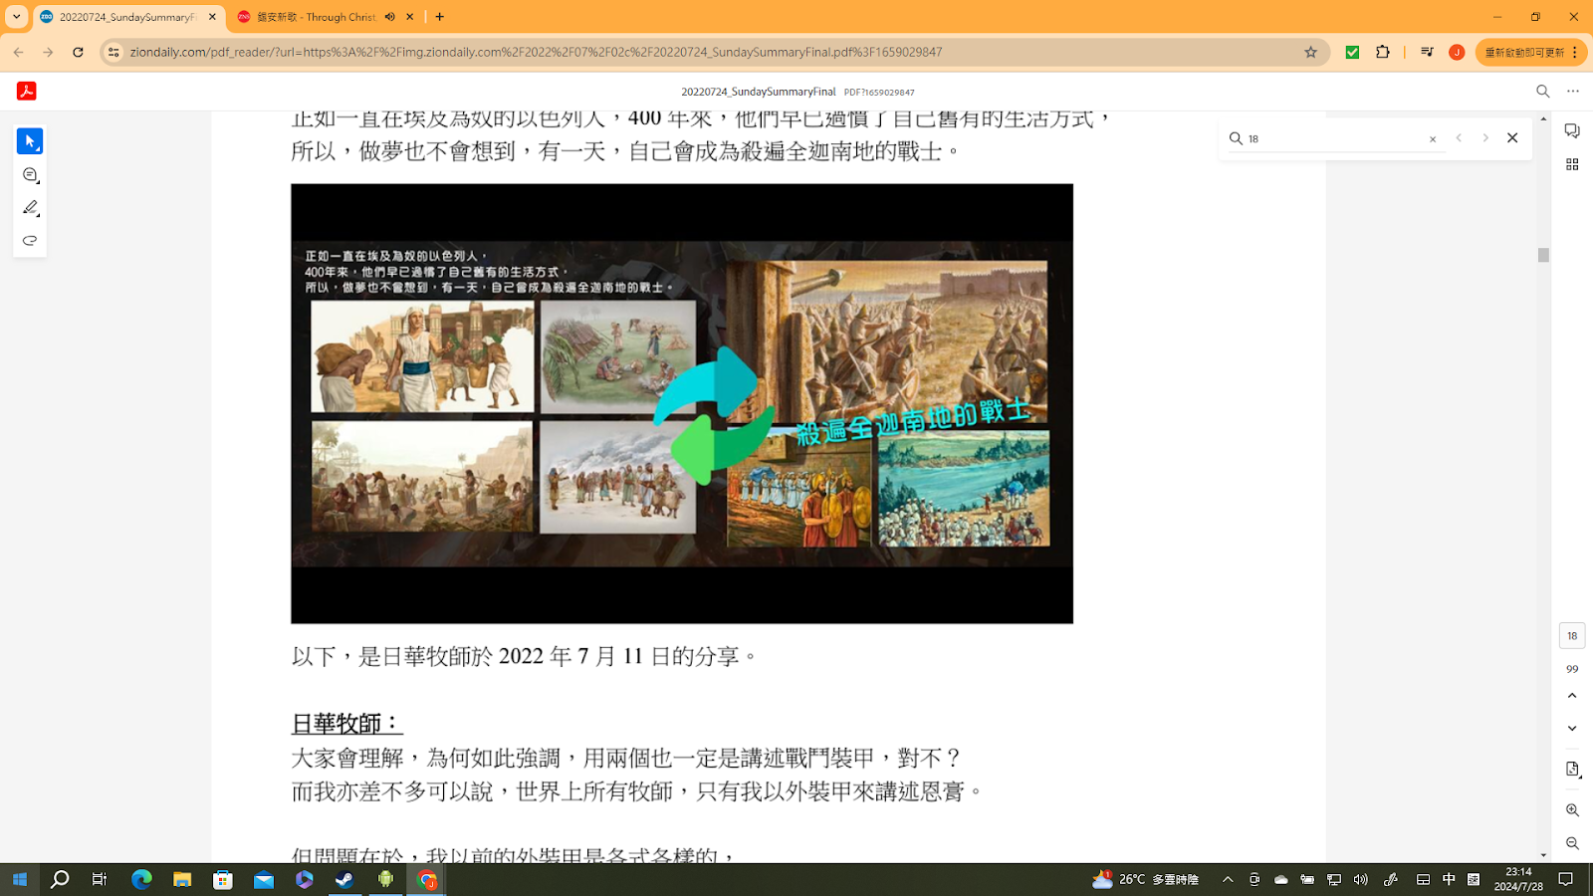Go to next search result
The height and width of the screenshot is (896, 1593).
tap(1485, 138)
